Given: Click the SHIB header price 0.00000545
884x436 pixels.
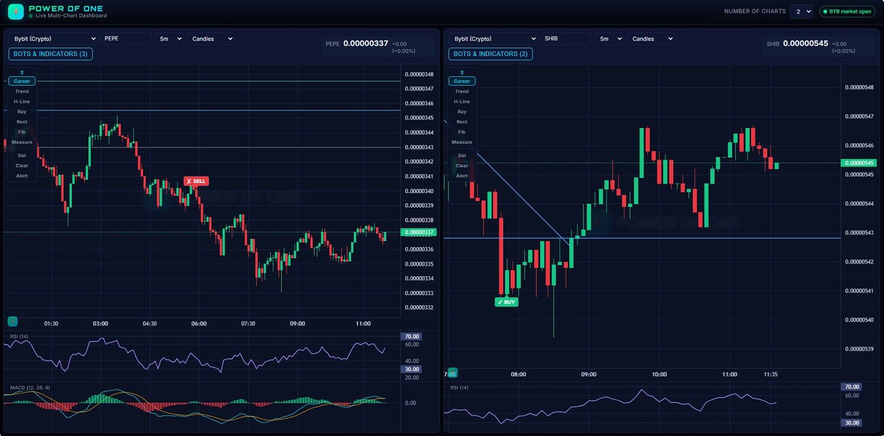Looking at the screenshot, I should click(x=806, y=44).
